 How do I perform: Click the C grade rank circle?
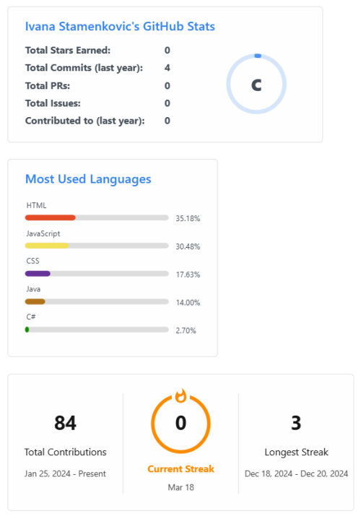[256, 84]
